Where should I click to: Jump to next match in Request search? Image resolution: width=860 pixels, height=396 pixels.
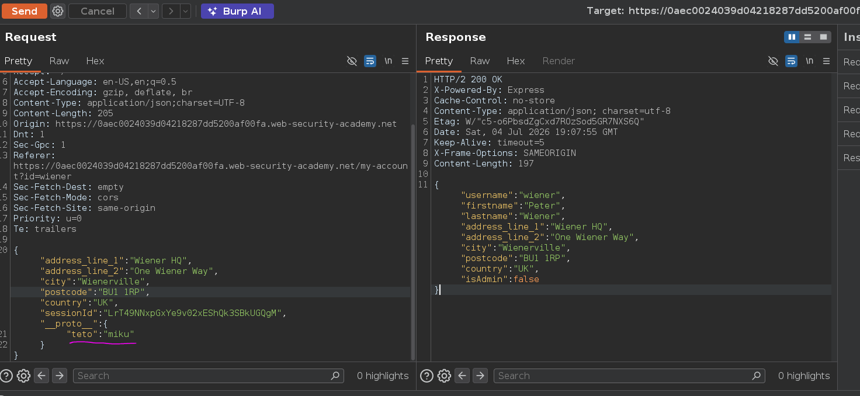pyautogui.click(x=60, y=376)
